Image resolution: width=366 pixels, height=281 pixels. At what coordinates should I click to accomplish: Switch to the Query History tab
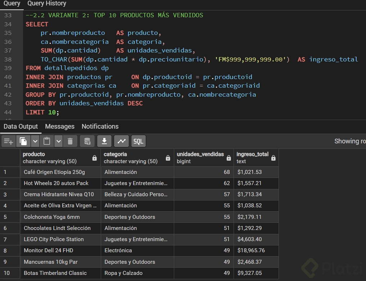click(47, 4)
